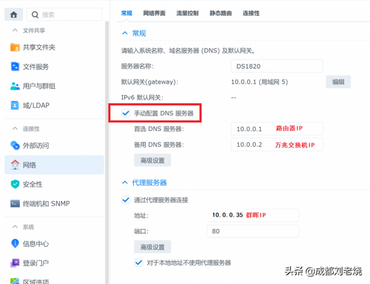
Task: Open Regional Options (区域选项) icon
Action: (15, 281)
